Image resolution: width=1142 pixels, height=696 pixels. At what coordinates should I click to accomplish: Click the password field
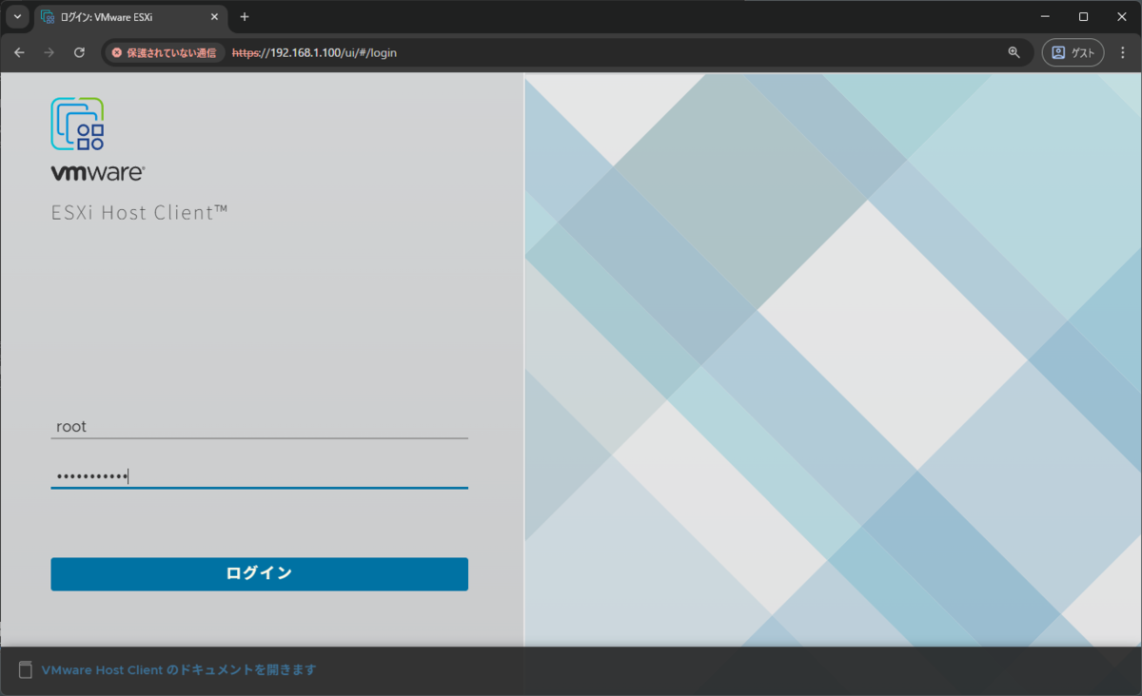(x=259, y=475)
